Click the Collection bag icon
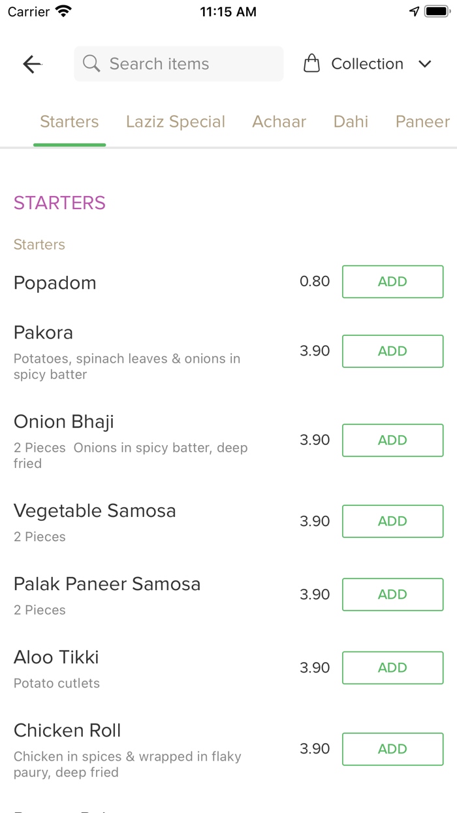The width and height of the screenshot is (457, 813). point(311,63)
